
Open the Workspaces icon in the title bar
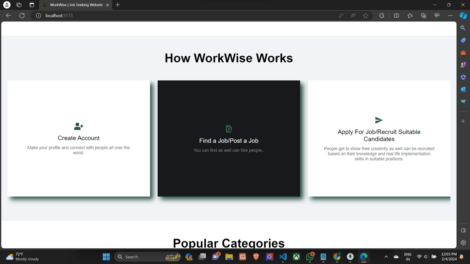point(19,5)
